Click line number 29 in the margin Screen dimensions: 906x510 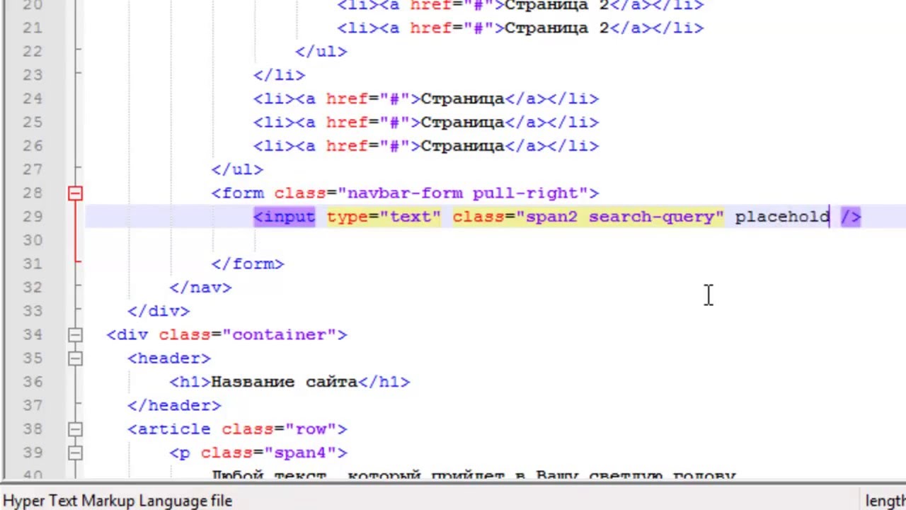(33, 217)
